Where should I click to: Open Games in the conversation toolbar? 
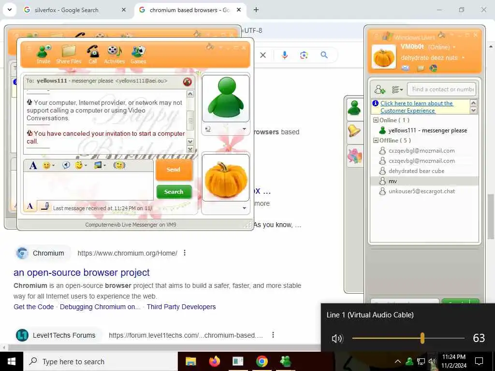point(138,54)
